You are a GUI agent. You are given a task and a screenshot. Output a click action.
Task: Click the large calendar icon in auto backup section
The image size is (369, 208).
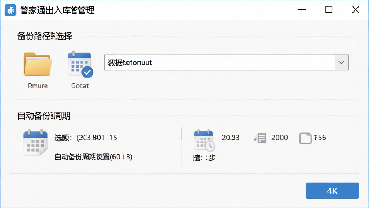tap(35, 142)
